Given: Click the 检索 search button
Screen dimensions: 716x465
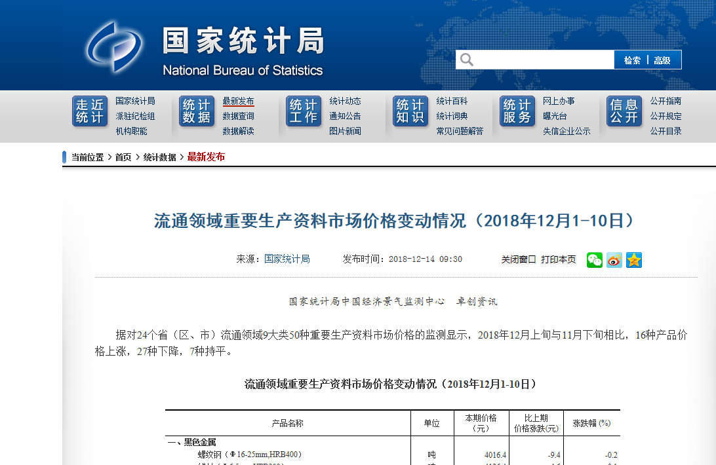Looking at the screenshot, I should coord(632,60).
